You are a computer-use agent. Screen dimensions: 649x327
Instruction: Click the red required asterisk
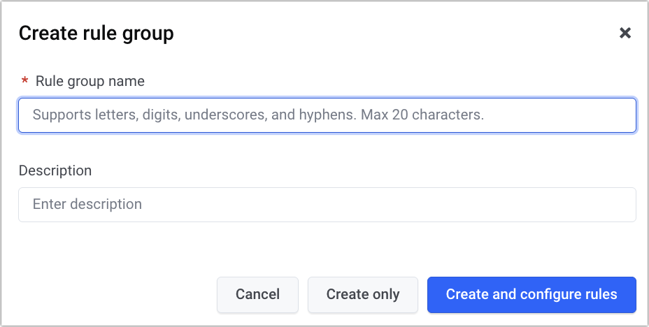[x=25, y=82]
